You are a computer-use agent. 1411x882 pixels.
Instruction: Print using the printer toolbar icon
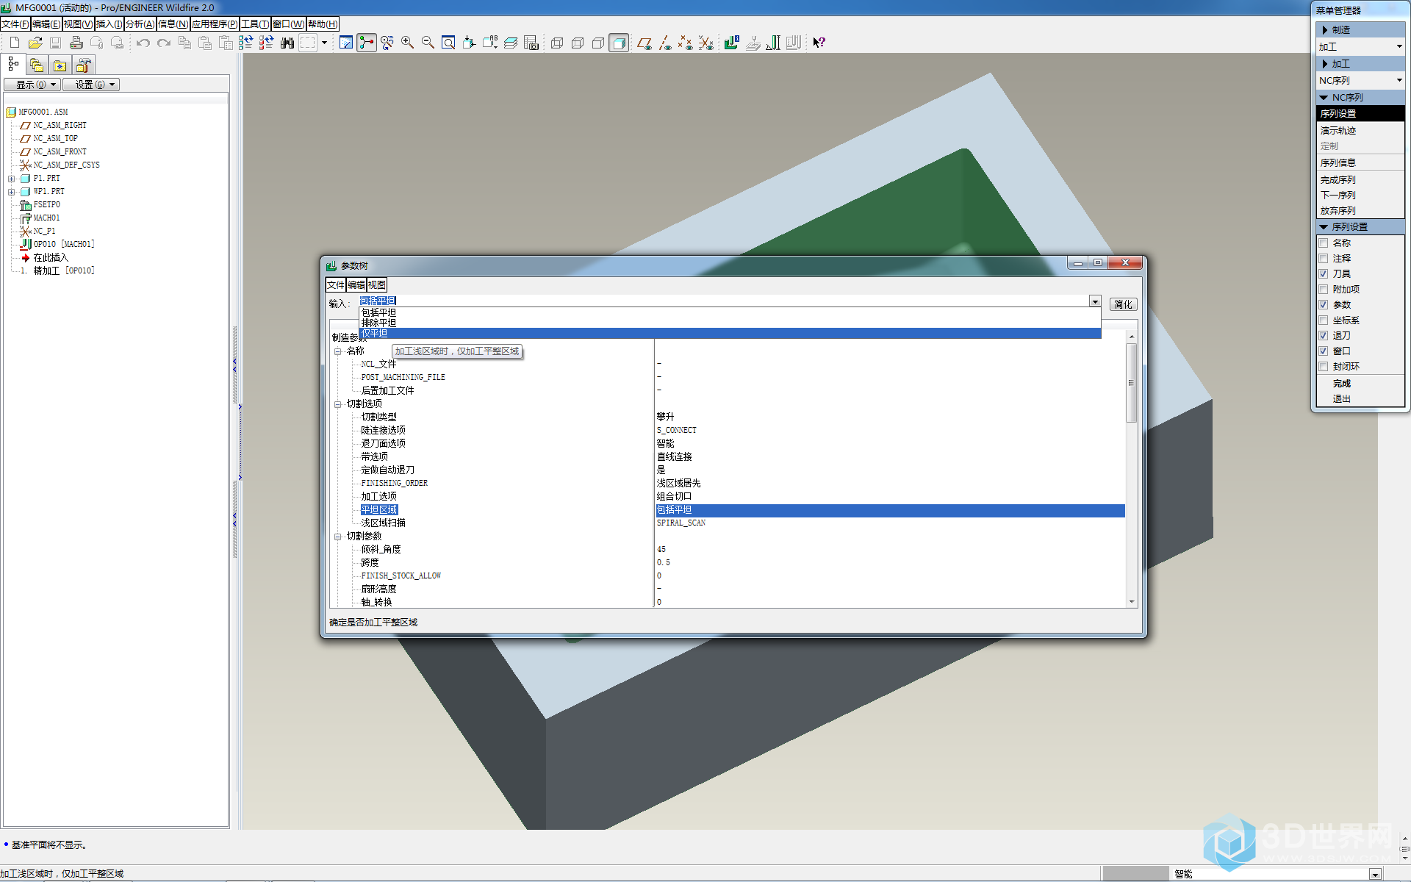pyautogui.click(x=76, y=43)
